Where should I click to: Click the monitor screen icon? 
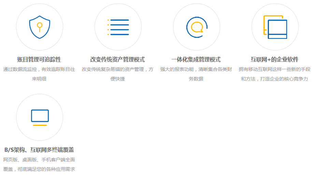(40, 116)
